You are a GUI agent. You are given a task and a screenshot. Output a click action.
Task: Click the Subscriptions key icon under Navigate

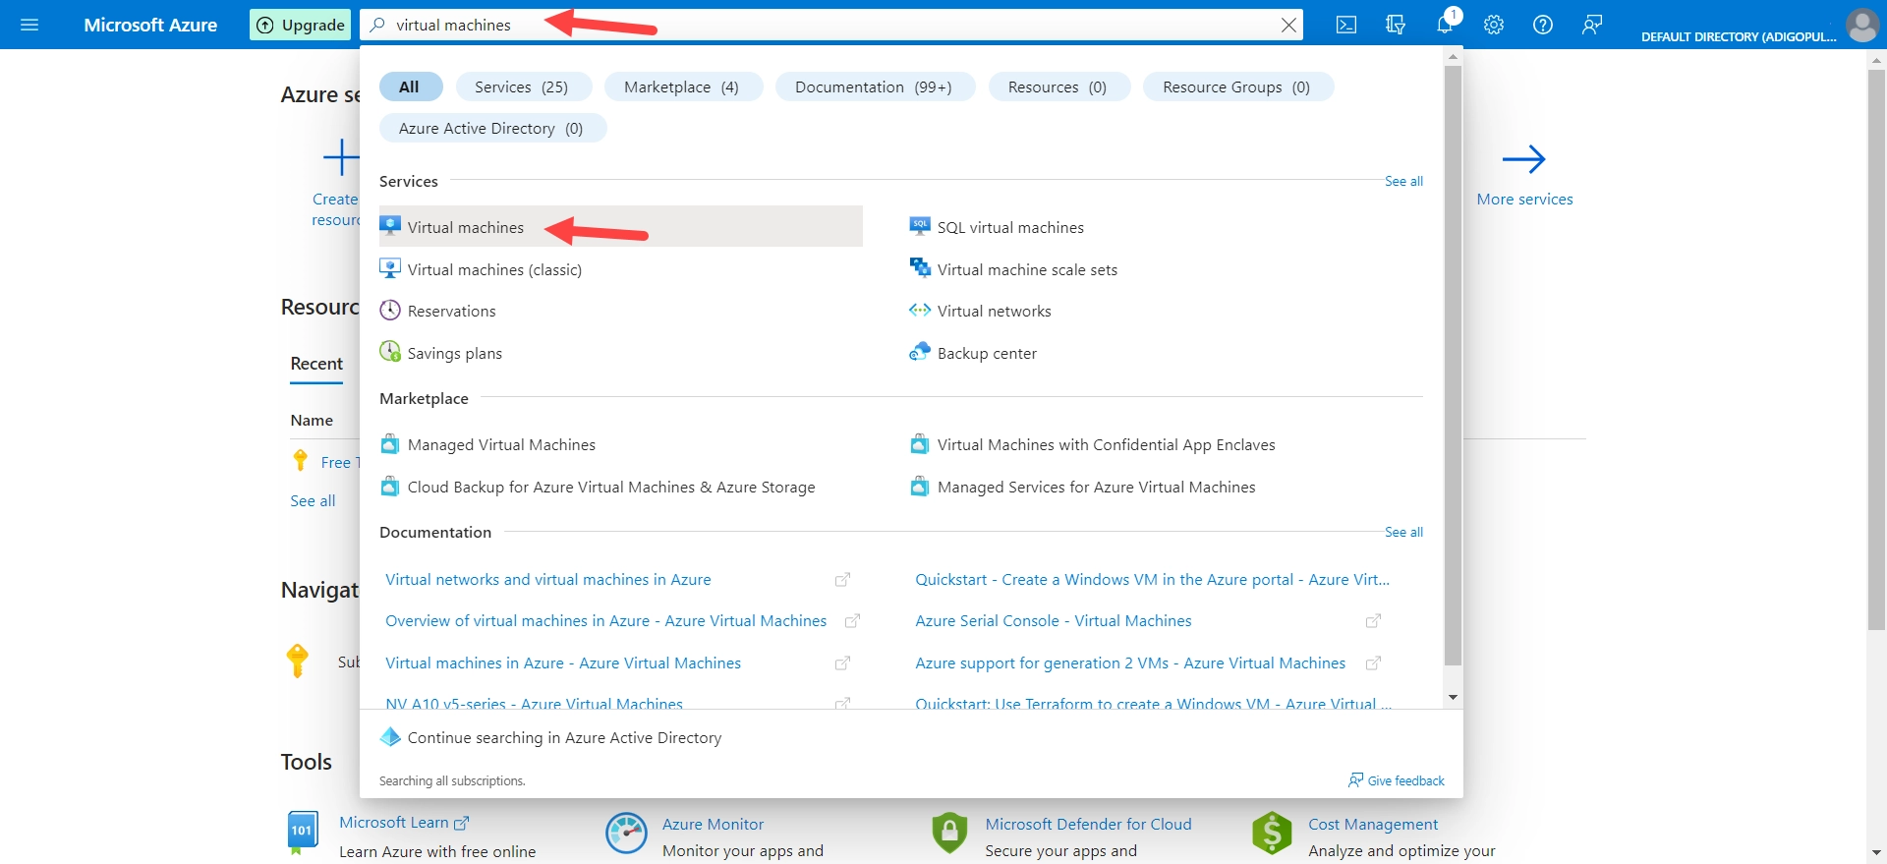coord(297,661)
